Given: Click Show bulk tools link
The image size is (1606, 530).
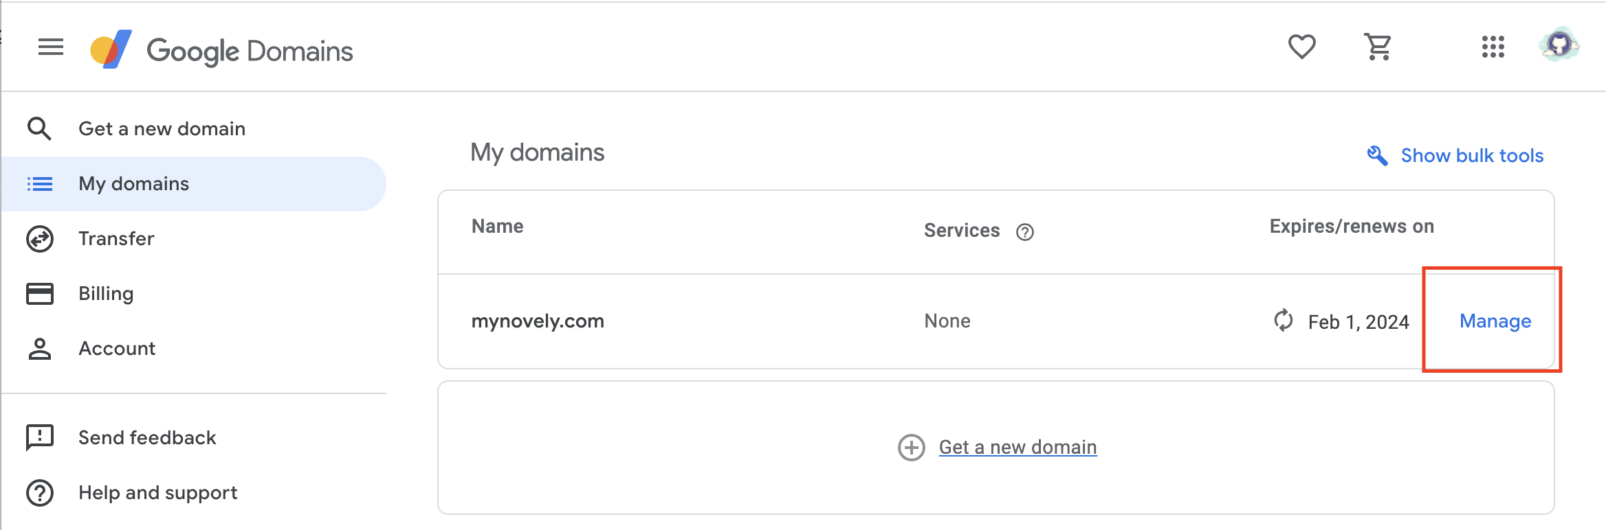Looking at the screenshot, I should 1472,156.
